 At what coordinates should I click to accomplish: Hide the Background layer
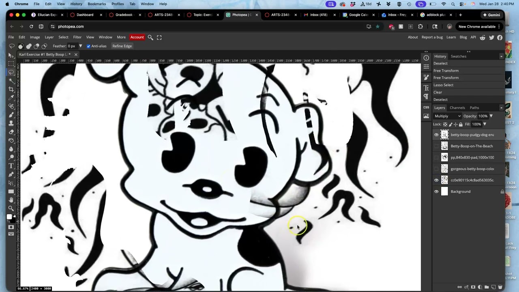click(x=436, y=192)
